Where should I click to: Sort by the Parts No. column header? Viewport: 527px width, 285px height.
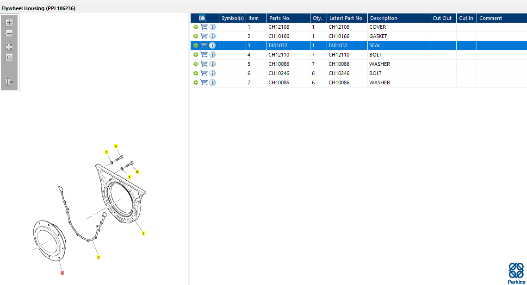pos(288,18)
